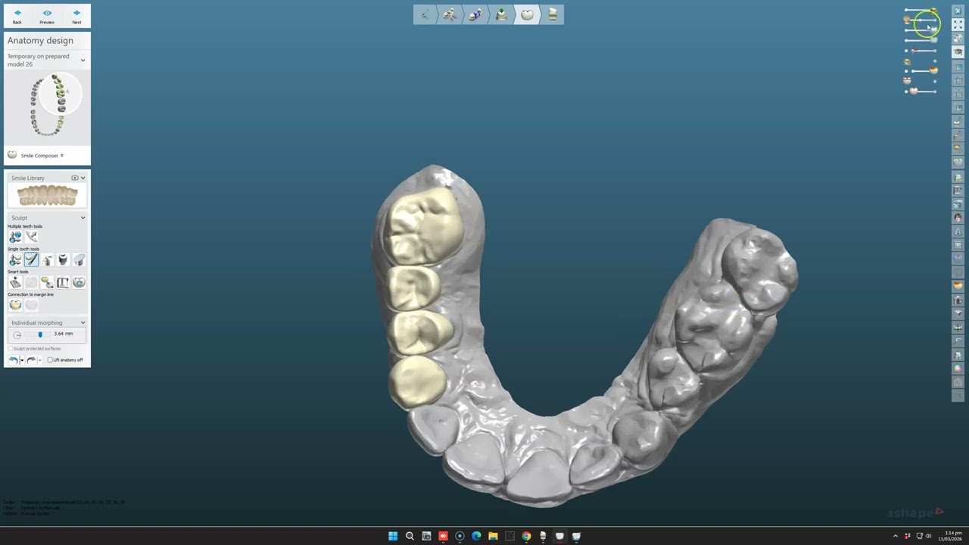The image size is (969, 545).
Task: Select the highlighted wax knife single tooth tool
Action: click(31, 260)
